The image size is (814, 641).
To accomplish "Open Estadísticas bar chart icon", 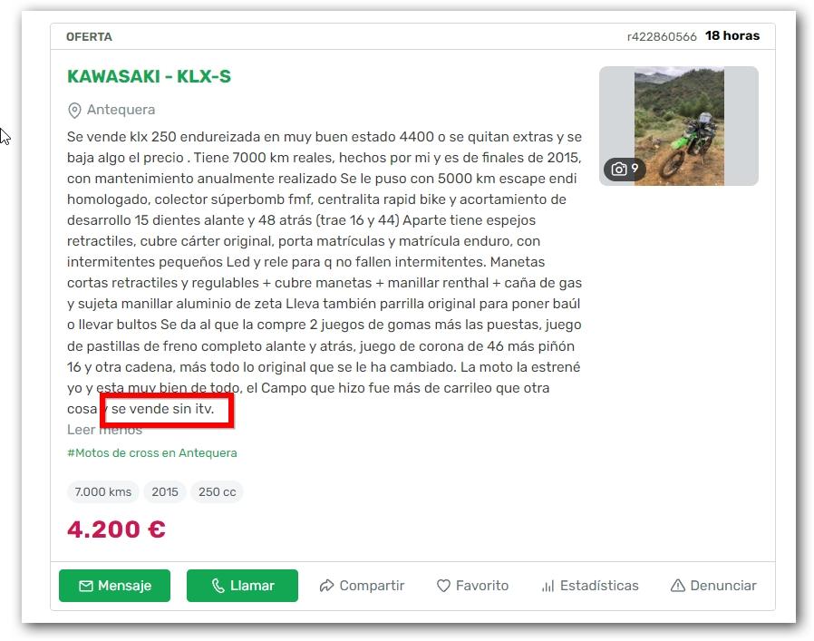I will [548, 587].
